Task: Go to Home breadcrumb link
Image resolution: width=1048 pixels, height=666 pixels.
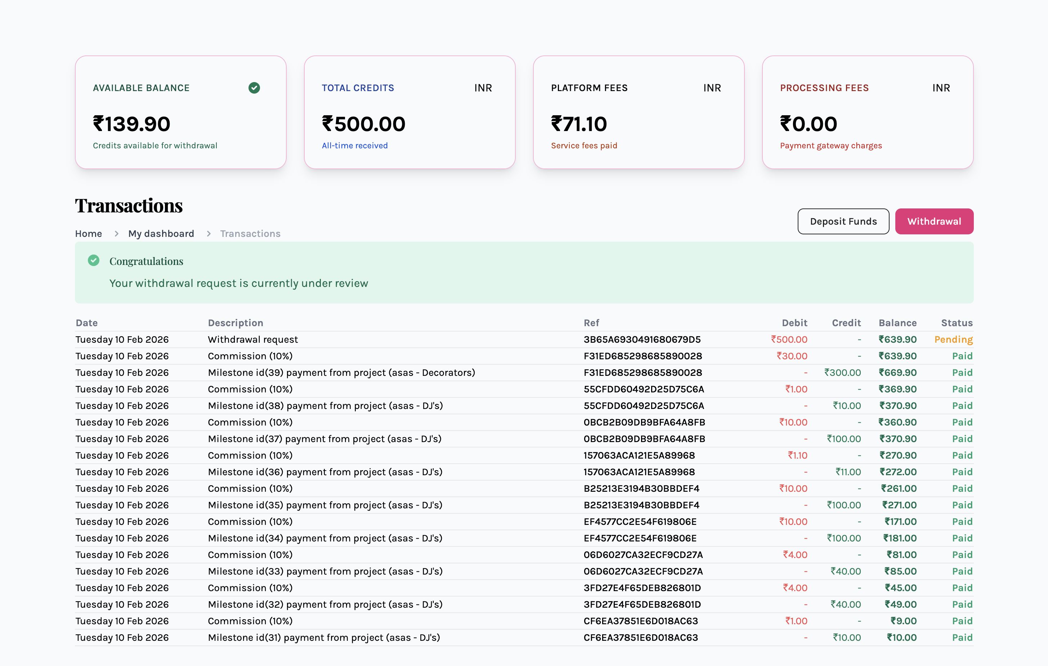Action: (88, 234)
